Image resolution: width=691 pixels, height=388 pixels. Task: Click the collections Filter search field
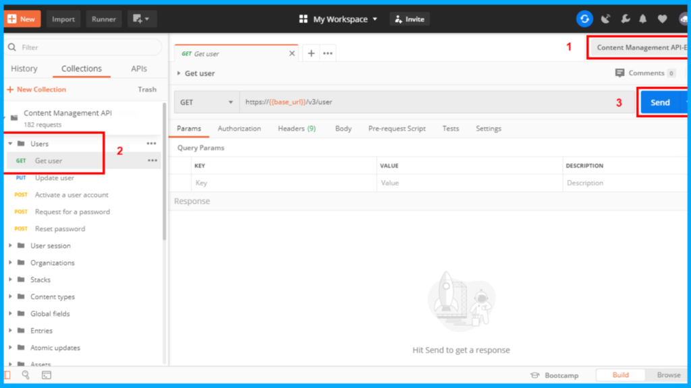tap(84, 47)
